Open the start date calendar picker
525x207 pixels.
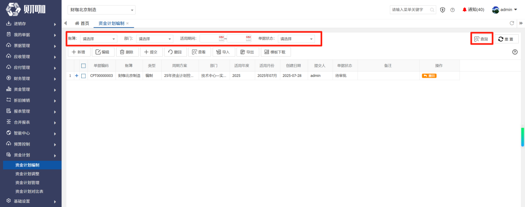pyautogui.click(x=221, y=38)
